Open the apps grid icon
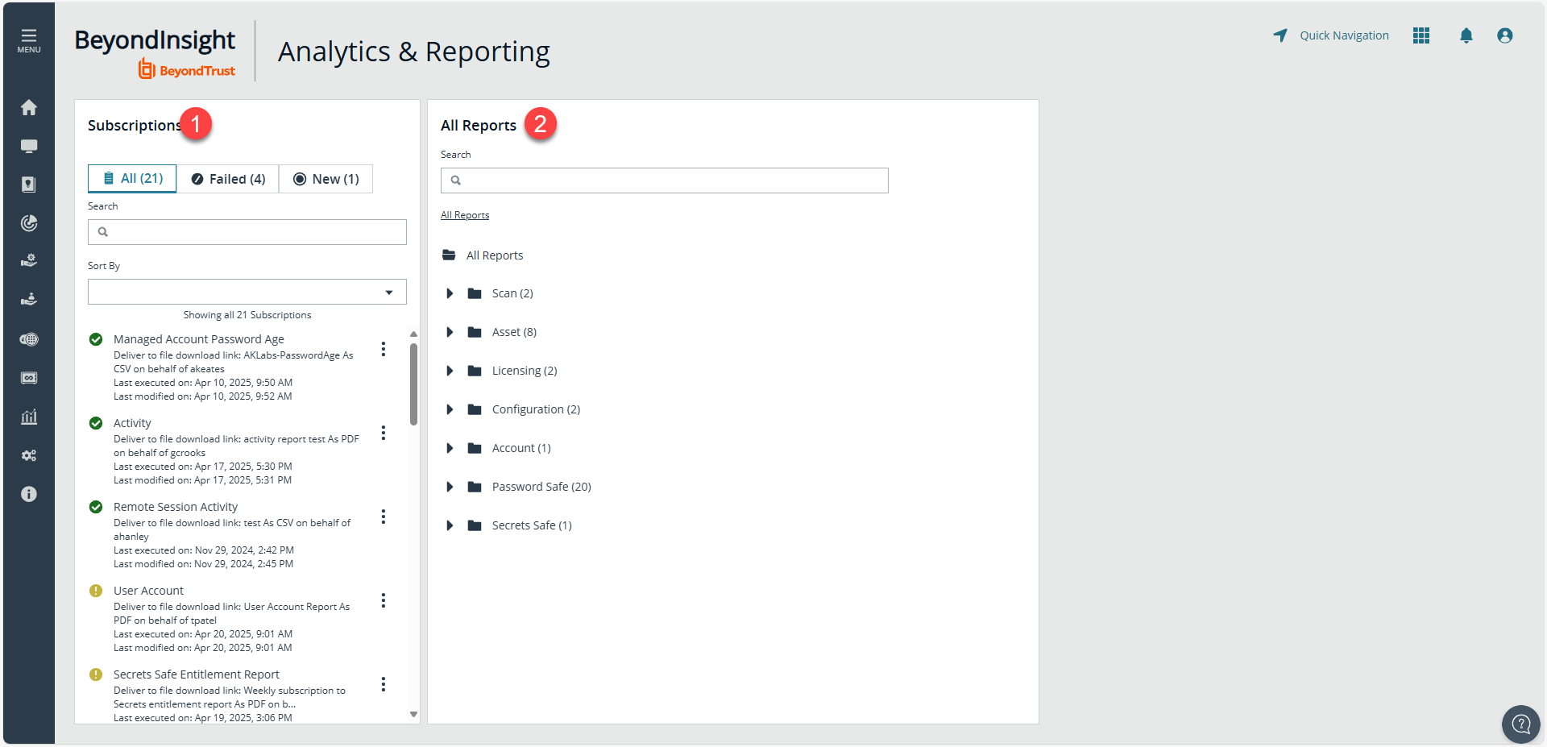Viewport: 1547px width, 747px height. 1421,35
